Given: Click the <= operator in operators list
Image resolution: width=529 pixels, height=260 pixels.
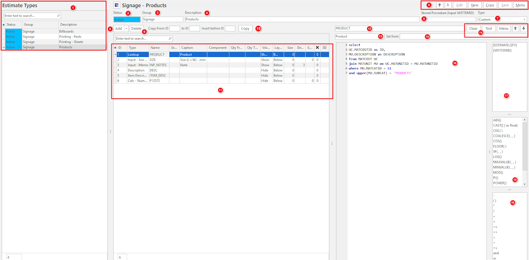Looking at the screenshot, I should tap(495, 227).
